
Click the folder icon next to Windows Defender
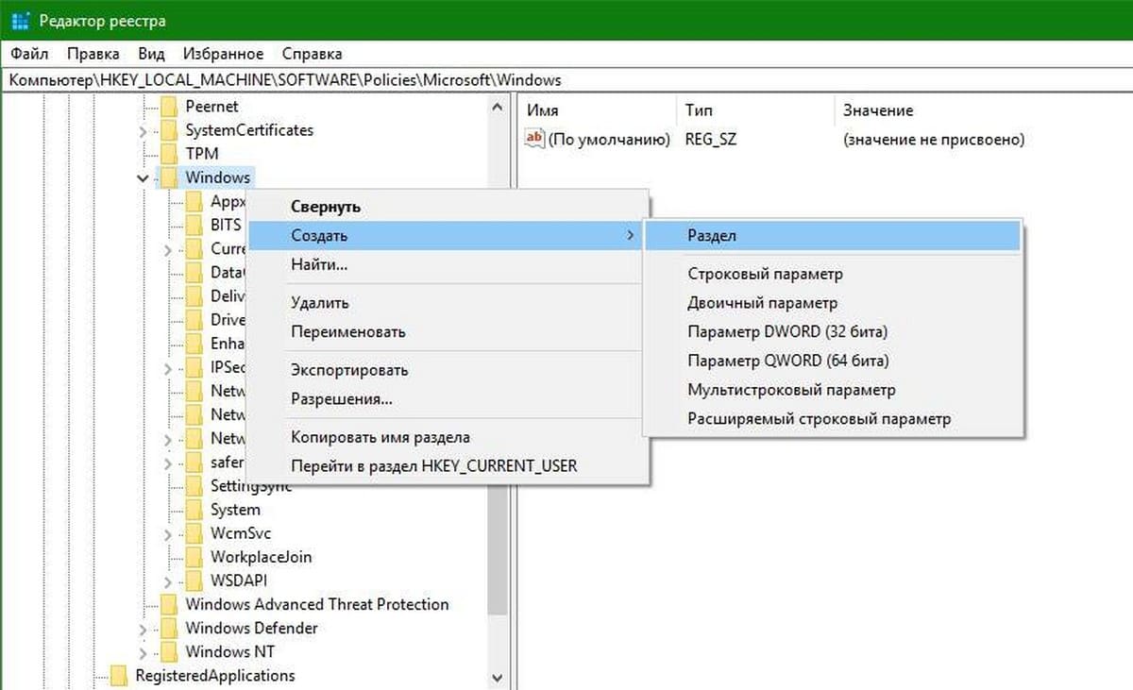169,629
